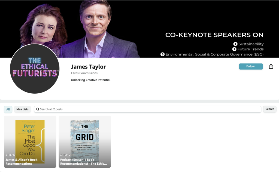Screen dimensions: 279x172
Task: Open James & Alison's Book Recommendations list
Action: click(30, 142)
